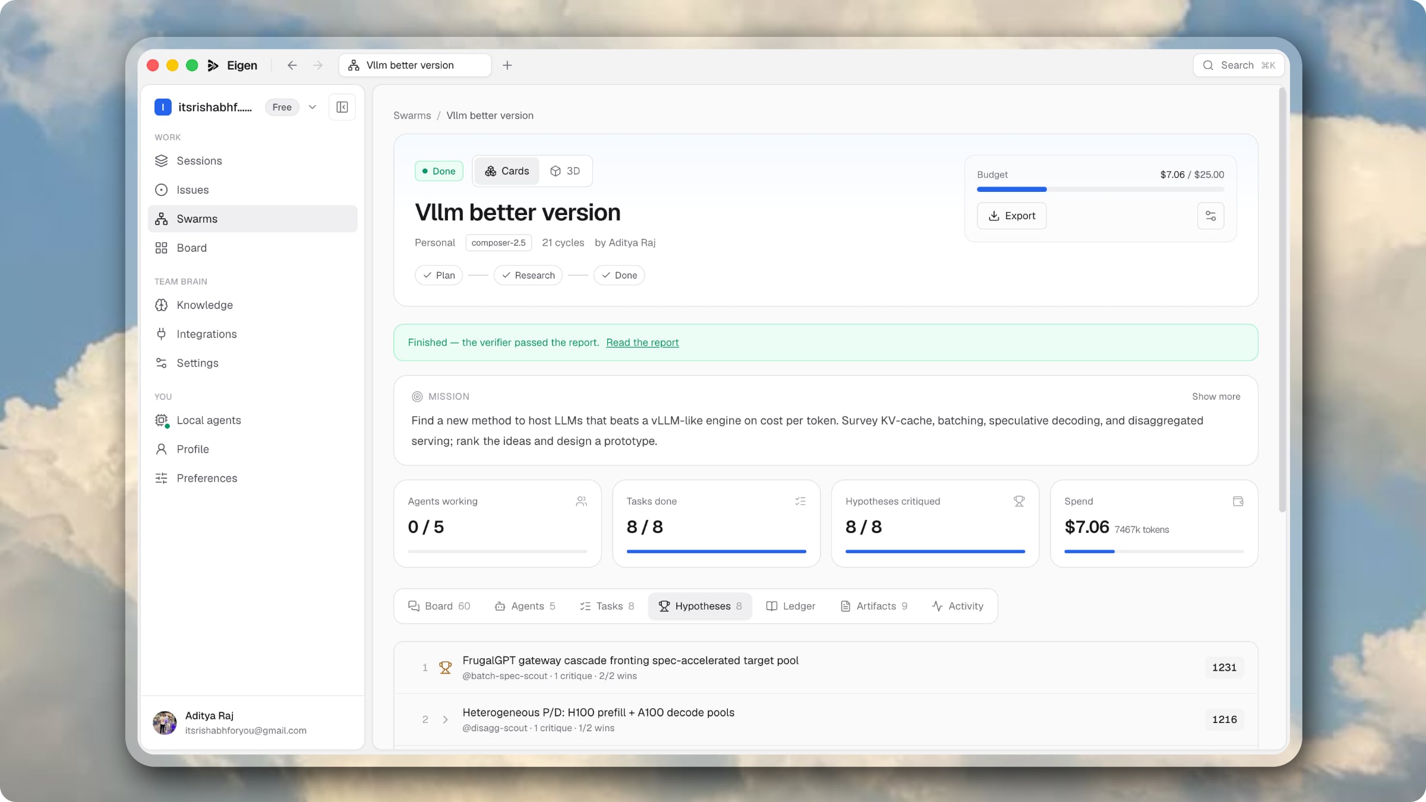Click the budget progress bar
This screenshot has width=1426, height=802.
1100,190
